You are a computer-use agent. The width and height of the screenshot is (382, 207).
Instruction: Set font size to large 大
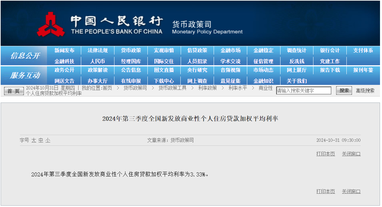click(x=34, y=140)
